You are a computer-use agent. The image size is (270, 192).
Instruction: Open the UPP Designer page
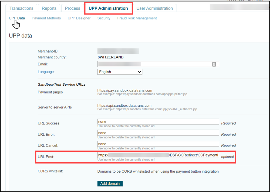[x=79, y=18]
